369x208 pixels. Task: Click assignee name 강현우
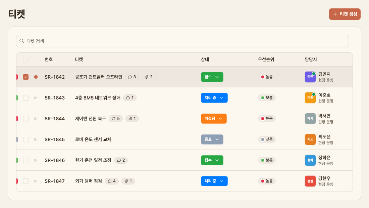324,178
